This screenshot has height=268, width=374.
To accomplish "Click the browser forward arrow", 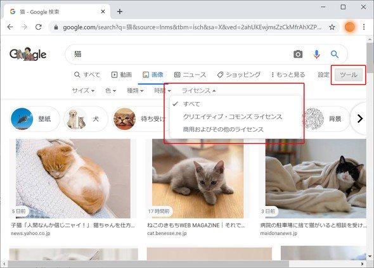I will click(24, 27).
